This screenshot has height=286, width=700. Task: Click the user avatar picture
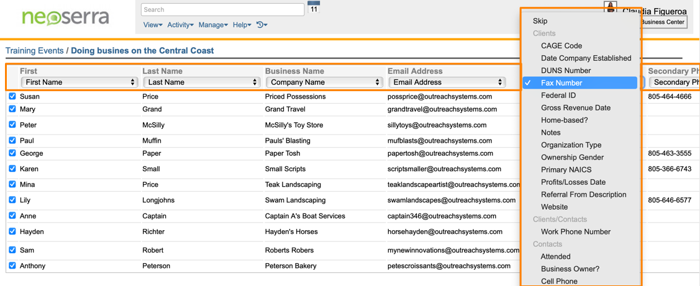[x=611, y=7]
